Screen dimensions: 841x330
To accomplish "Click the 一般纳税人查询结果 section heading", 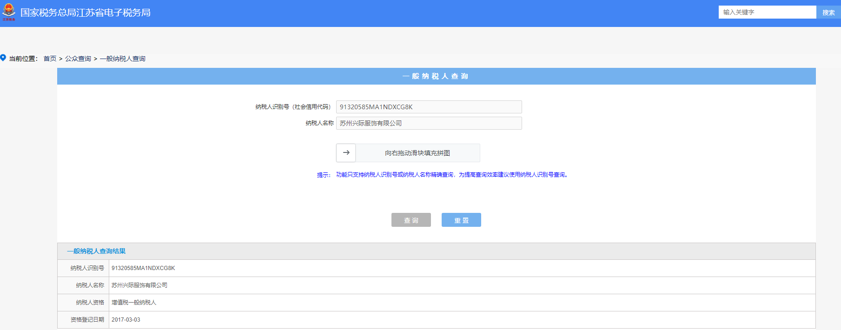I will 96,251.
